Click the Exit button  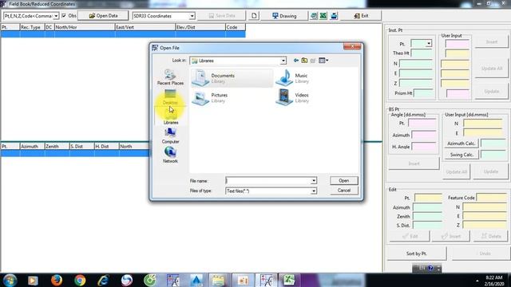point(361,16)
